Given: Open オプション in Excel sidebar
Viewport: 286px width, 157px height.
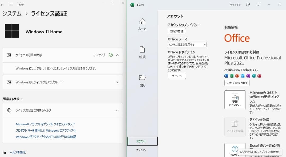Looking at the screenshot, I should 141,150.
